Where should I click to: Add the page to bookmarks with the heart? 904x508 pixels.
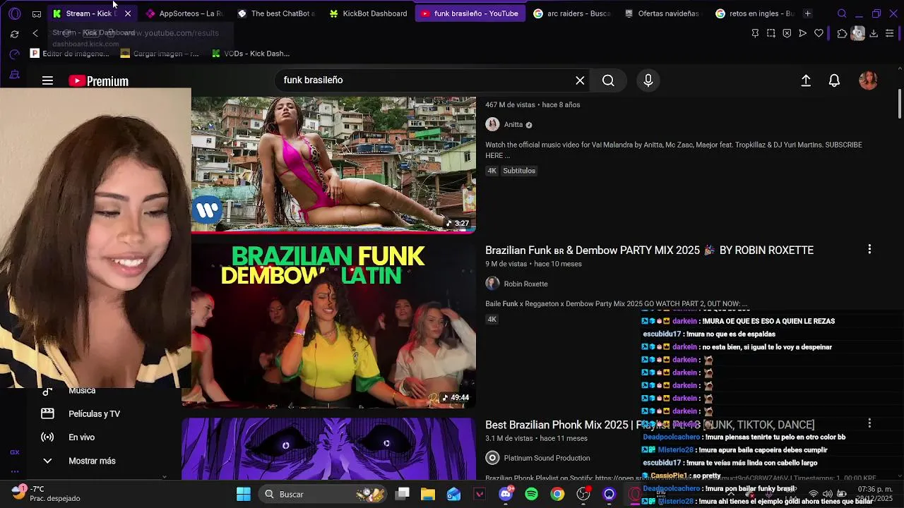(x=819, y=33)
